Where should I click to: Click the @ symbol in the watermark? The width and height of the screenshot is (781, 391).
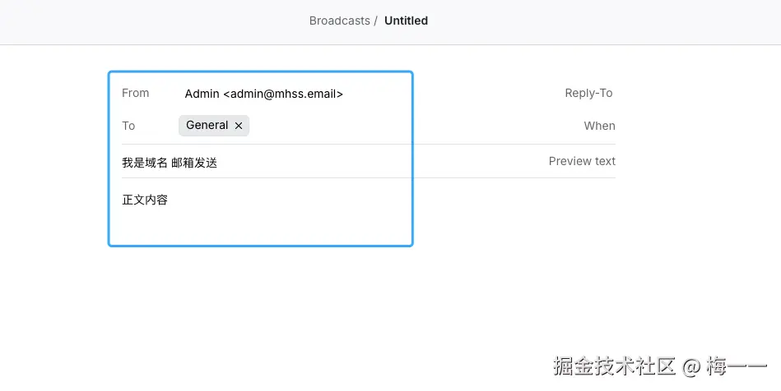coord(691,366)
